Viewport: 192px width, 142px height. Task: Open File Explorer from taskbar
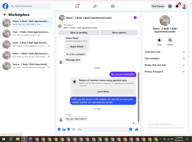(18, 139)
